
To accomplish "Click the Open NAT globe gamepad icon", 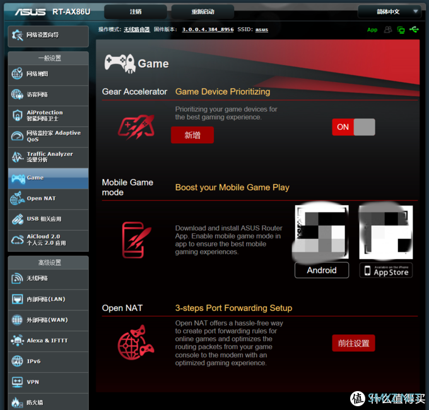I will click(136, 342).
